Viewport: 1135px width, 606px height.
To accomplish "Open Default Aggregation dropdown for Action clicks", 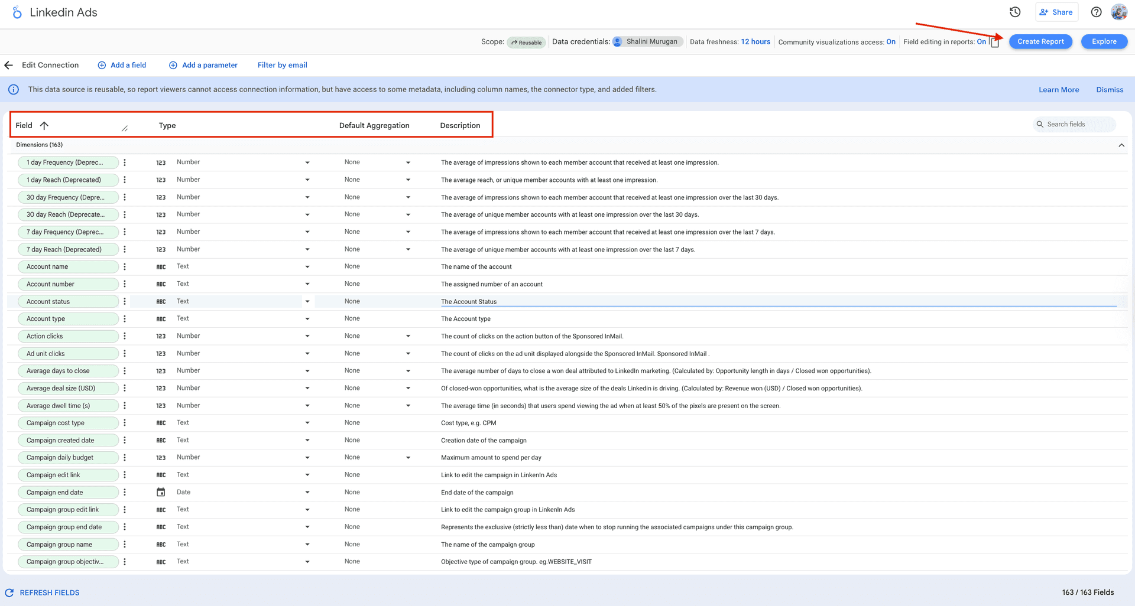I will coord(408,335).
